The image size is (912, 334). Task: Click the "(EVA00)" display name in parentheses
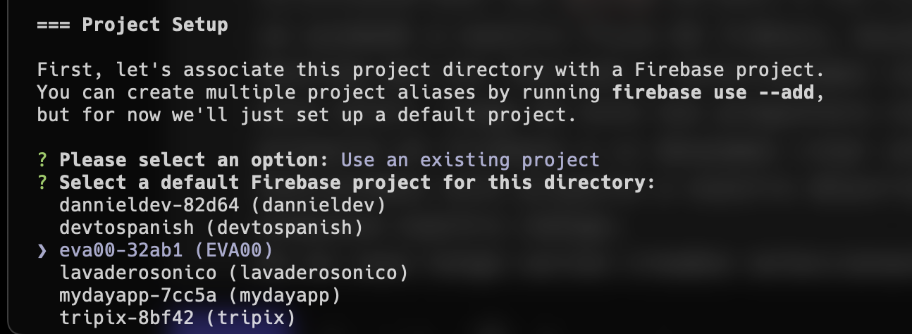click(x=239, y=250)
